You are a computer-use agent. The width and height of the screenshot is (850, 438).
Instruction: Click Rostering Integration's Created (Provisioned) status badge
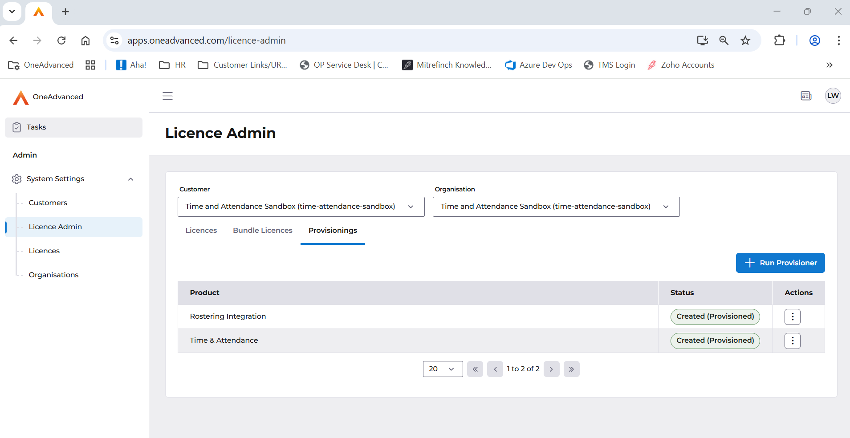[x=715, y=316]
